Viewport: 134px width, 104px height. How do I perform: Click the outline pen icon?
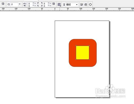tap(64, 4)
